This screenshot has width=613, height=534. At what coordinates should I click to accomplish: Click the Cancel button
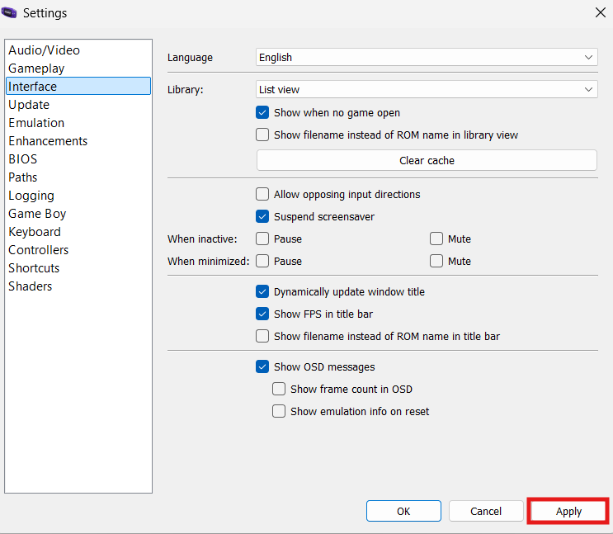pos(486,511)
